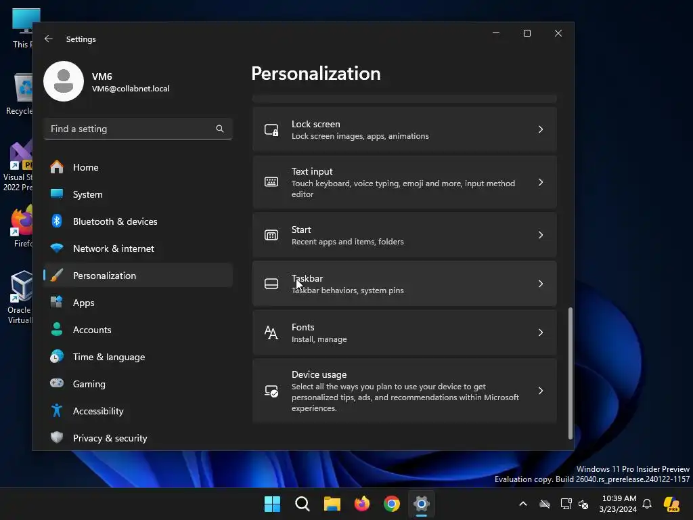This screenshot has width=693, height=520.
Task: Click the Apps icon in sidebar
Action: click(x=57, y=303)
